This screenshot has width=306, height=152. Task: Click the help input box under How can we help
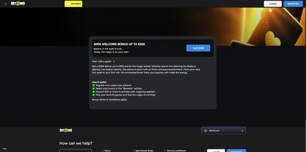[x=76, y=151]
